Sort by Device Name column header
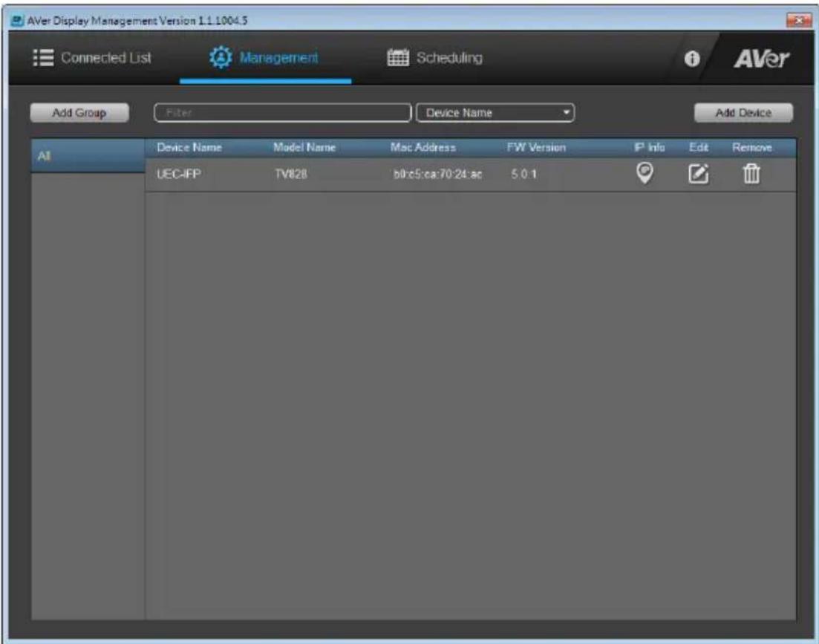Viewport: 819px width, 644px height. tap(189, 148)
